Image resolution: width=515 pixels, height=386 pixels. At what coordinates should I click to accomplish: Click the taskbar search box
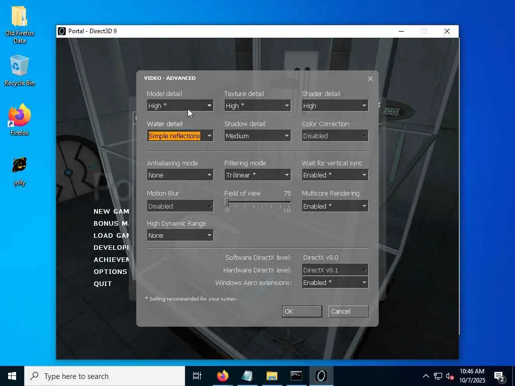coord(105,376)
